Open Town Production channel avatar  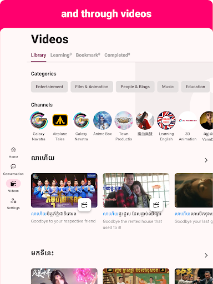tap(124, 120)
